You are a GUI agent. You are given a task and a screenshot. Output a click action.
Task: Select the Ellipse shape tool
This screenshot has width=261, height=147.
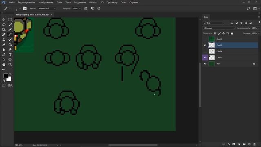coord(10,60)
